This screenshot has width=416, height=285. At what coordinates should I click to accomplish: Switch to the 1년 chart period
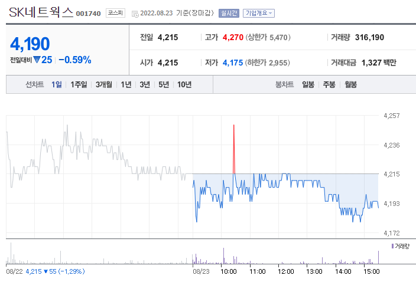(x=126, y=84)
